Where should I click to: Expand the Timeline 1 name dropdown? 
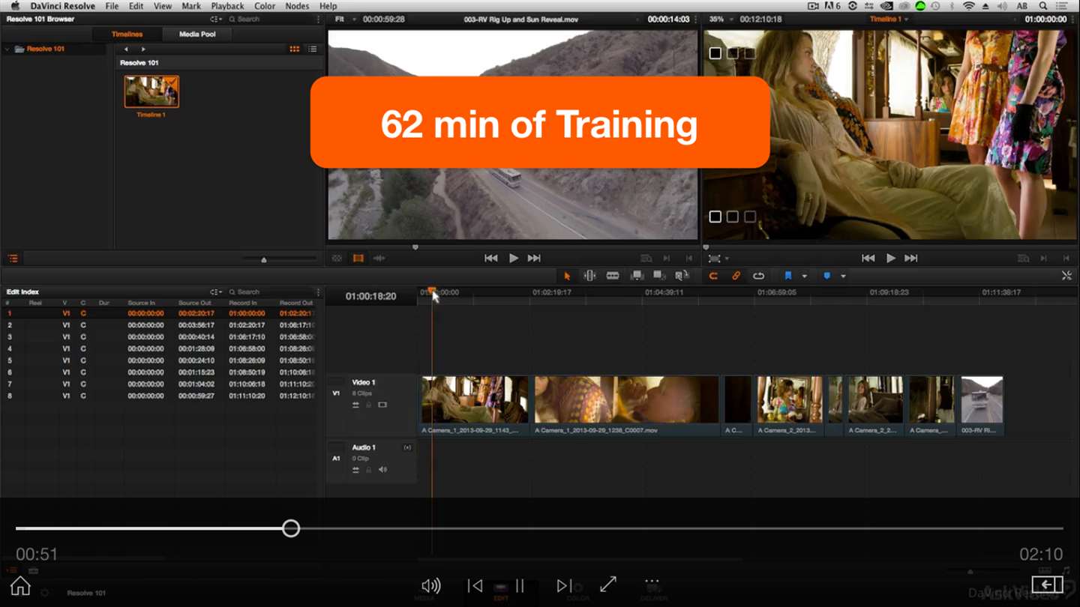[x=889, y=19]
